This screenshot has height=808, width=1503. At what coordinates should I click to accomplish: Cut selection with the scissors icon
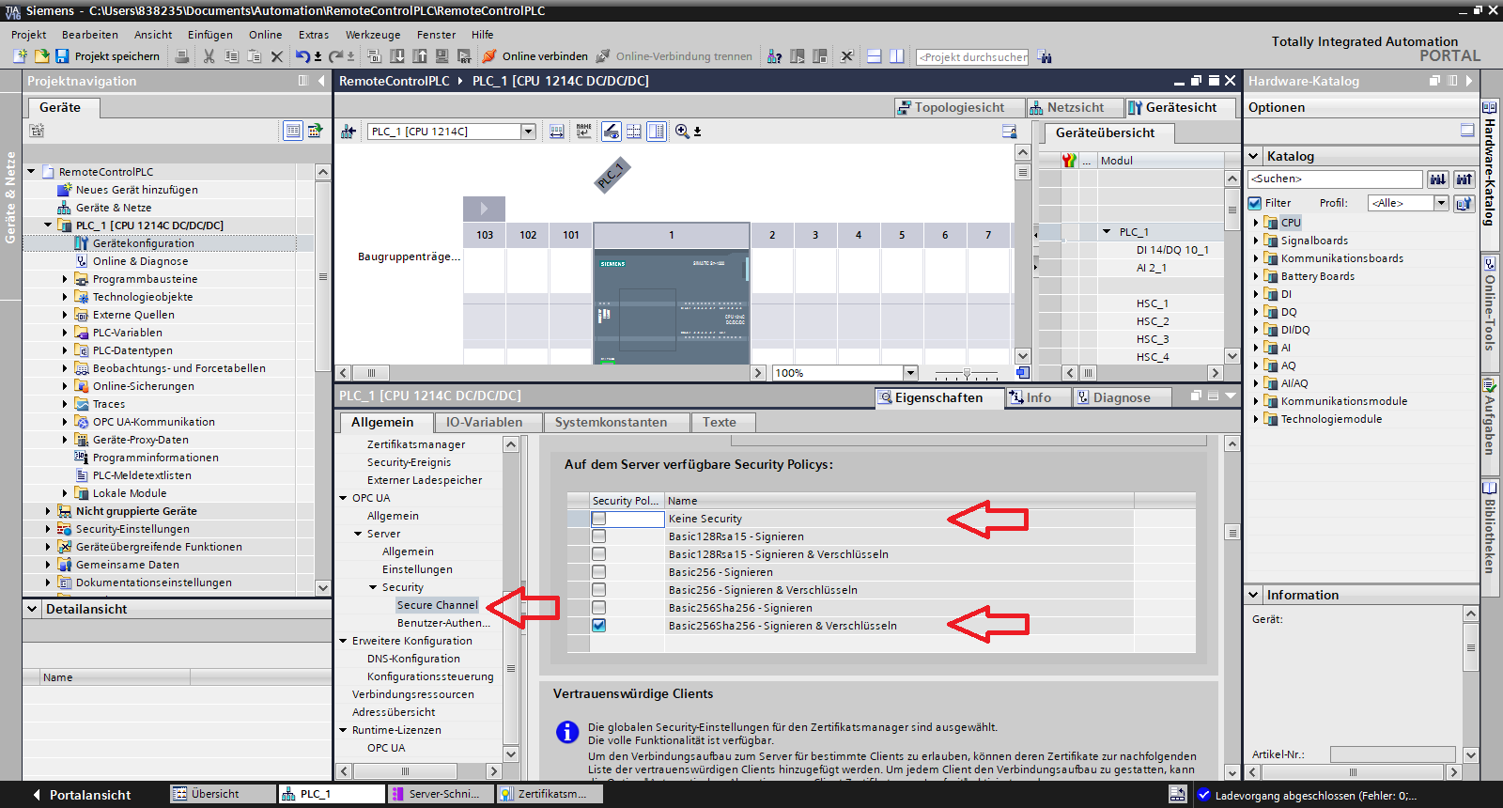pyautogui.click(x=209, y=56)
